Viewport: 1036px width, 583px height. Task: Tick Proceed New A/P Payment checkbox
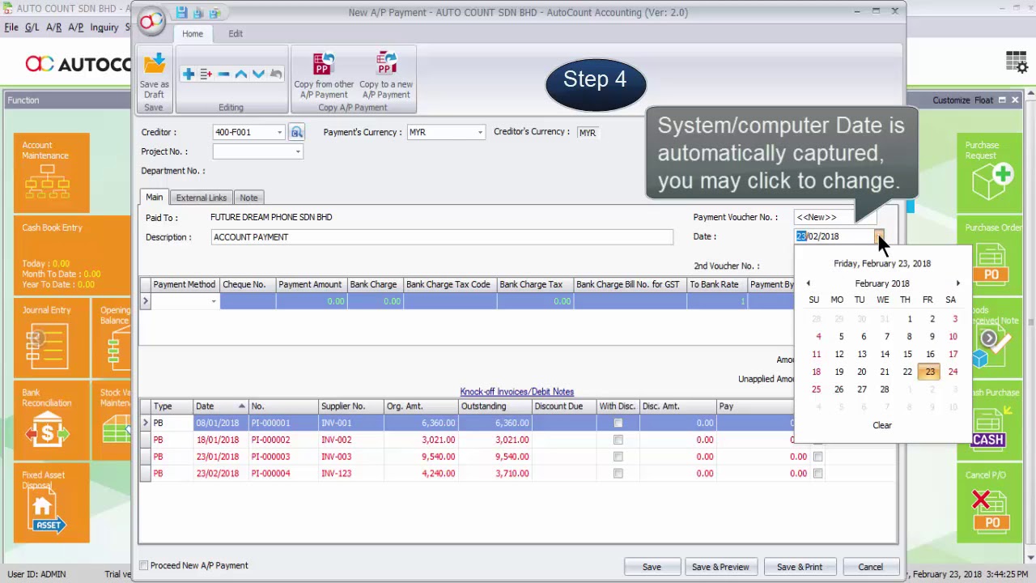click(x=144, y=565)
